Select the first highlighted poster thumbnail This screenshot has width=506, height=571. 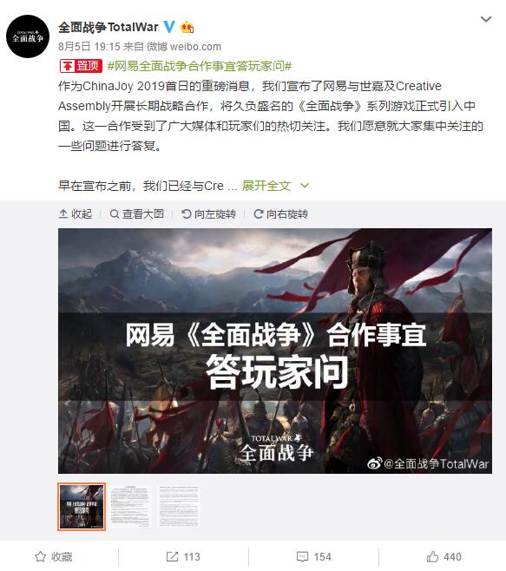pos(82,507)
